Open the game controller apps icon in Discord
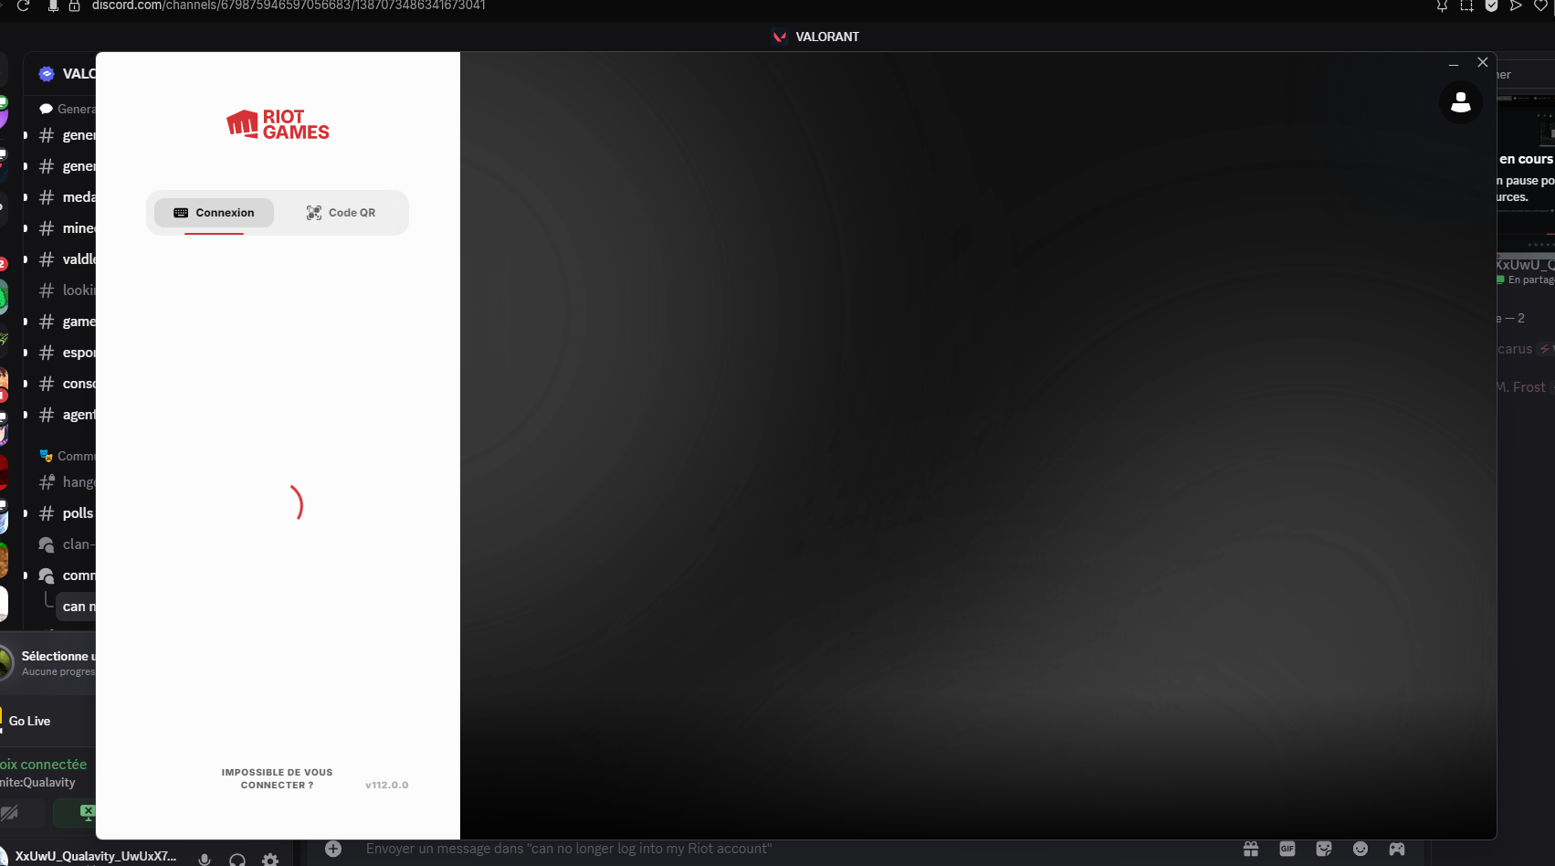 click(1397, 849)
